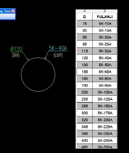
Task: Select the cyan 5K-40A leader label
Action: click(x=58, y=48)
